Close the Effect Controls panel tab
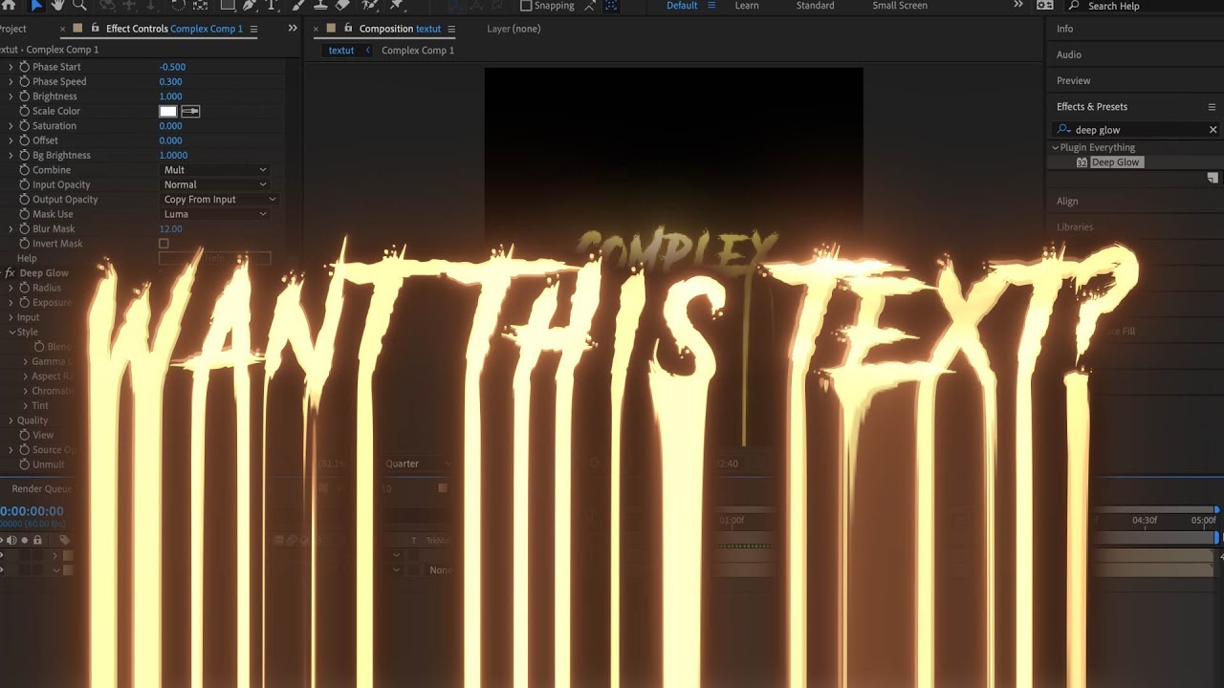The height and width of the screenshot is (688, 1224). pyautogui.click(x=63, y=29)
